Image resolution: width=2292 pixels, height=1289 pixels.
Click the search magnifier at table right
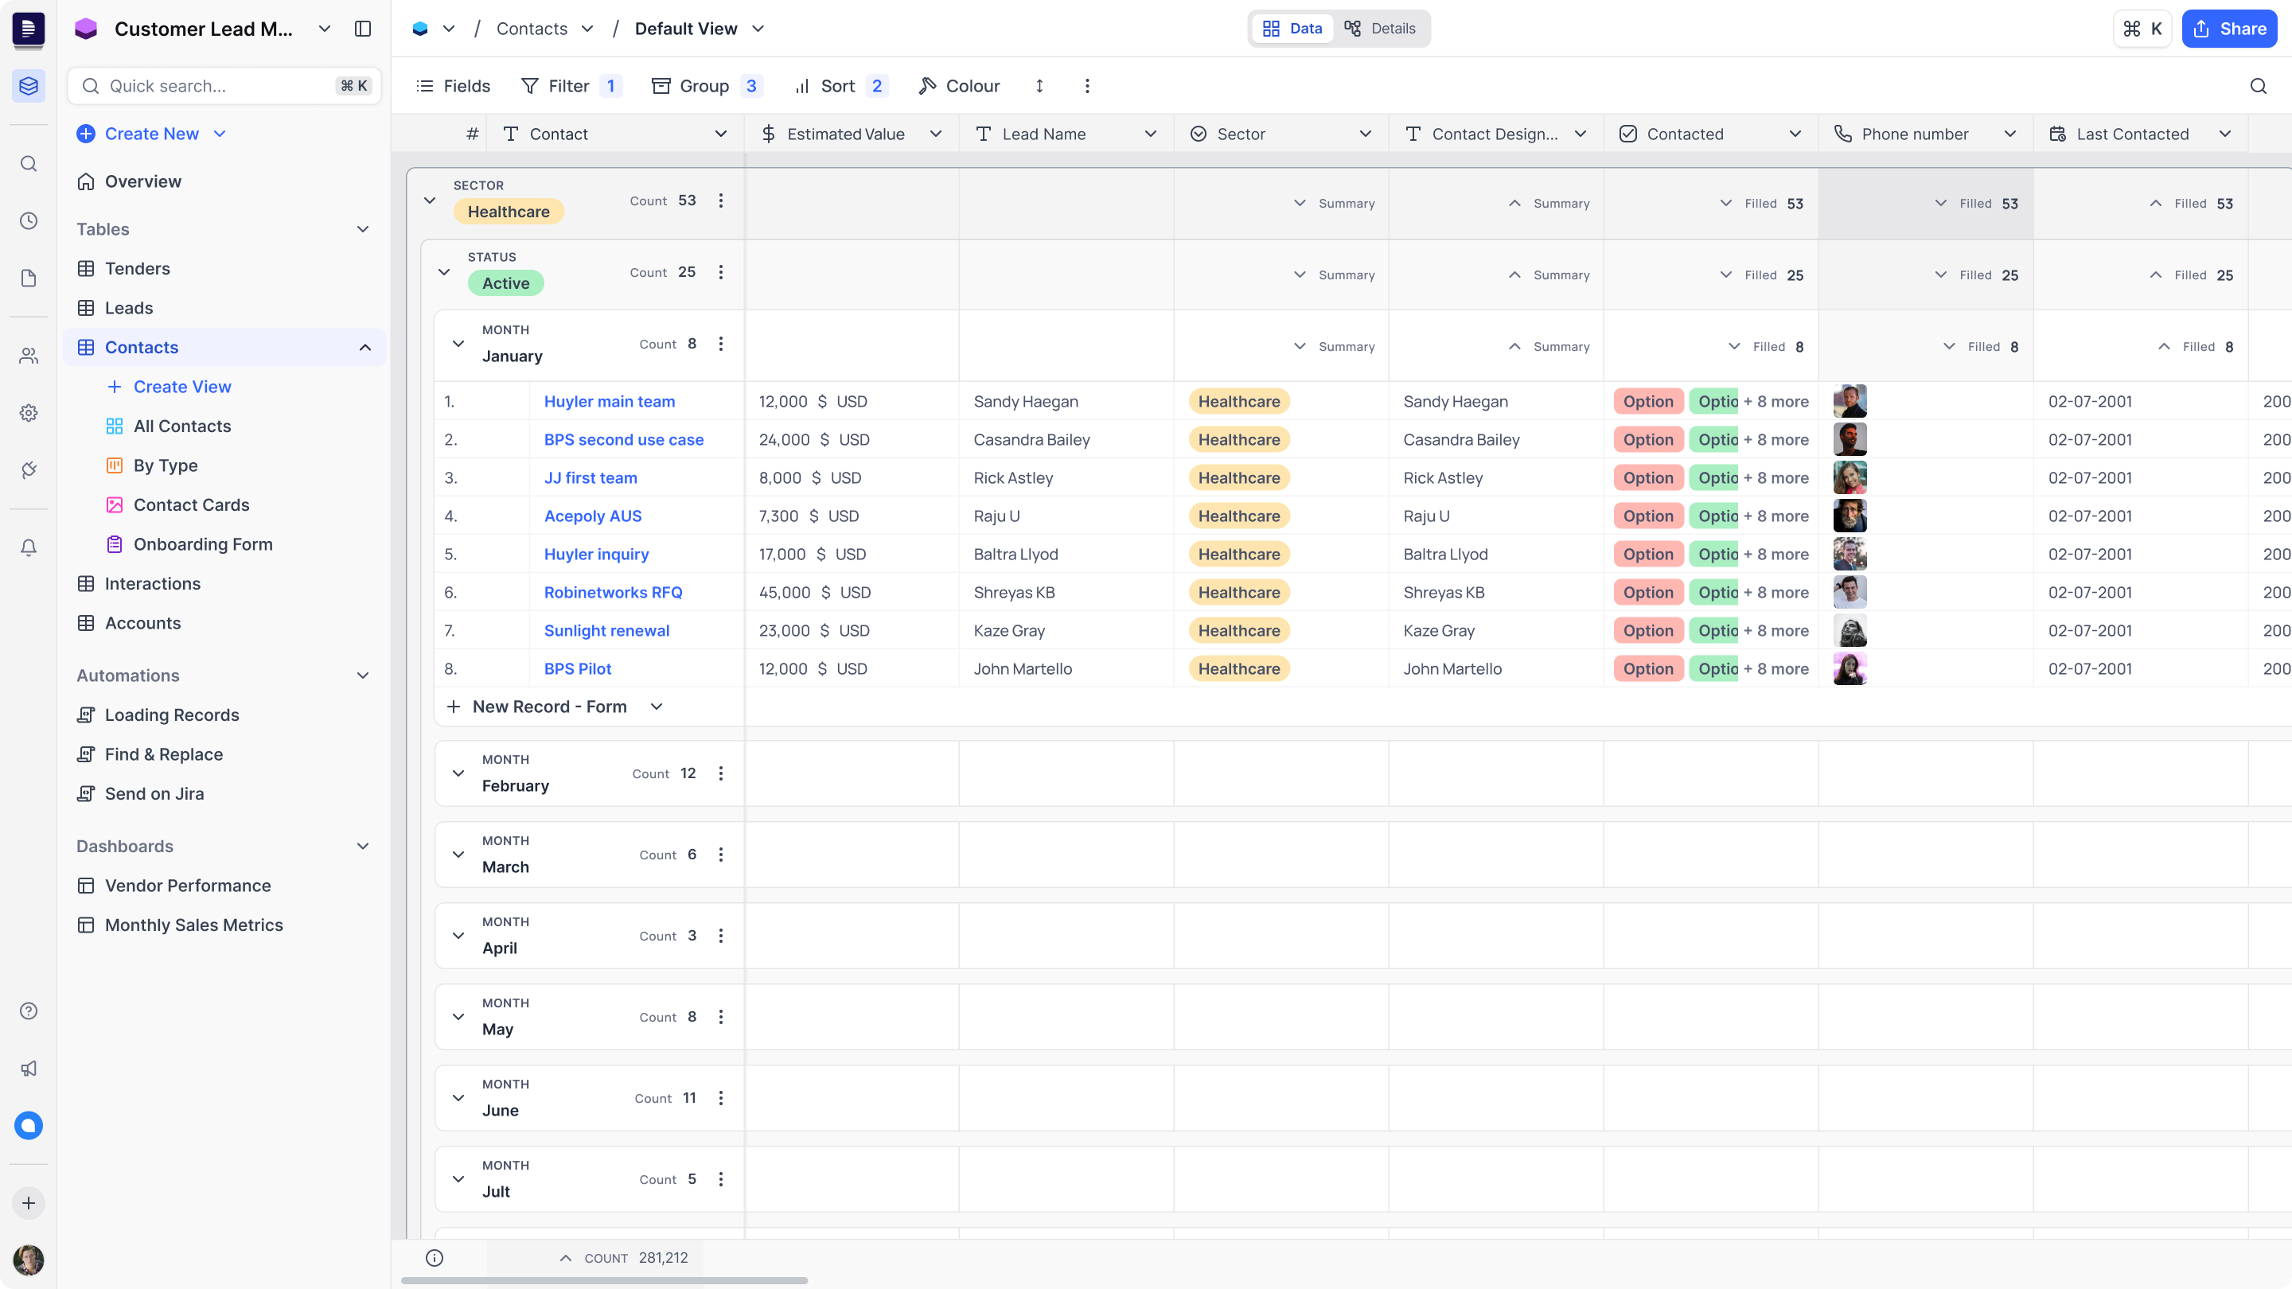[x=2257, y=85]
